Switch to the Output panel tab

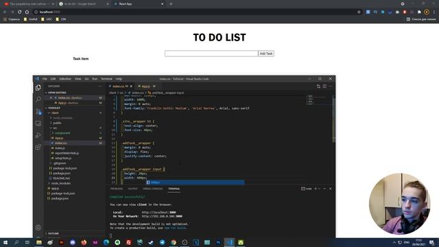pos(132,189)
